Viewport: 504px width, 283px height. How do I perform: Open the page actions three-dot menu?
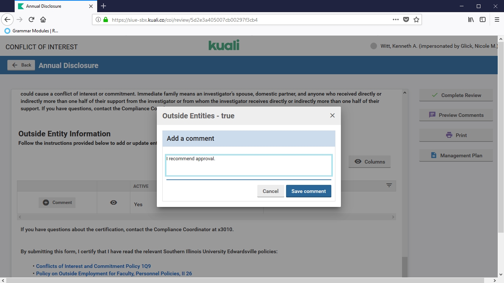pos(396,19)
